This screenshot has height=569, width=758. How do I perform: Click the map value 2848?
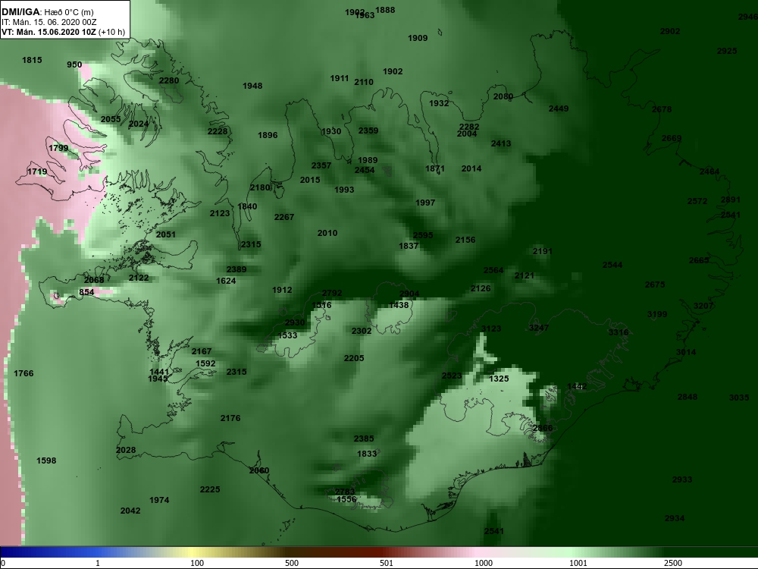tap(688, 397)
